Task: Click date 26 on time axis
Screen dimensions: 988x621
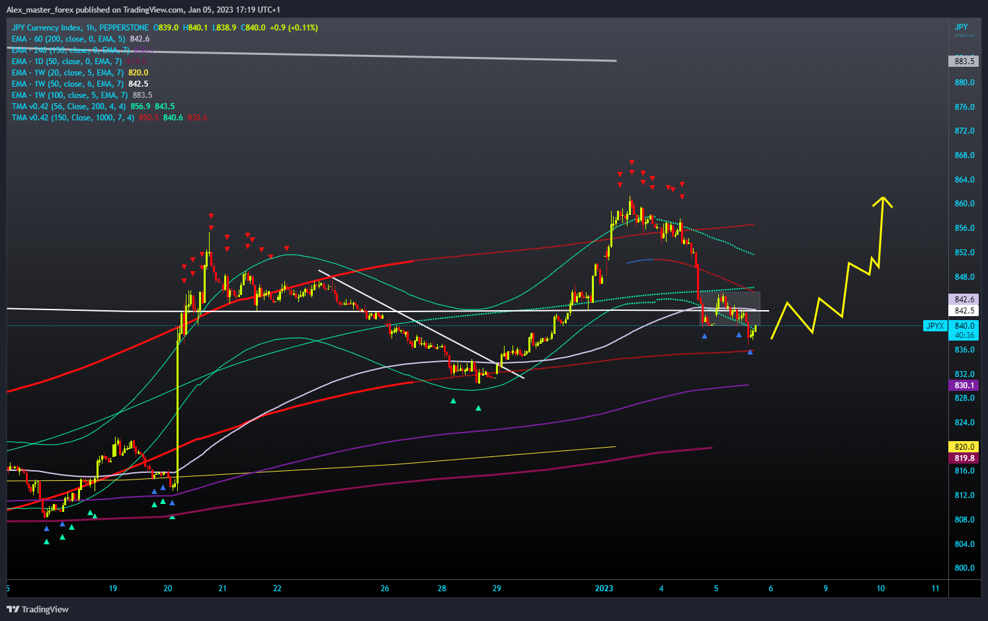Action: 385,589
